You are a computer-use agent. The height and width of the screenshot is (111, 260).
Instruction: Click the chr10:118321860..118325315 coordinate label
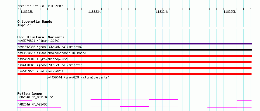click(x=40, y=6)
